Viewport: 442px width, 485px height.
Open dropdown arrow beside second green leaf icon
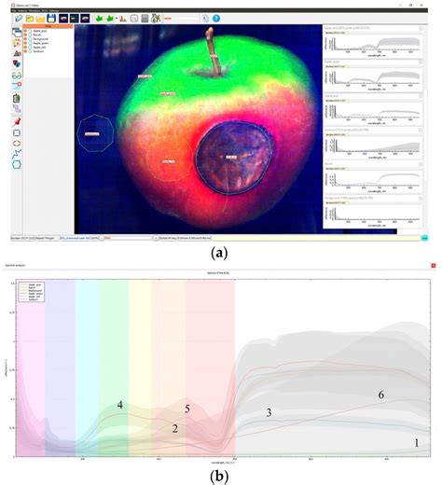point(117,19)
